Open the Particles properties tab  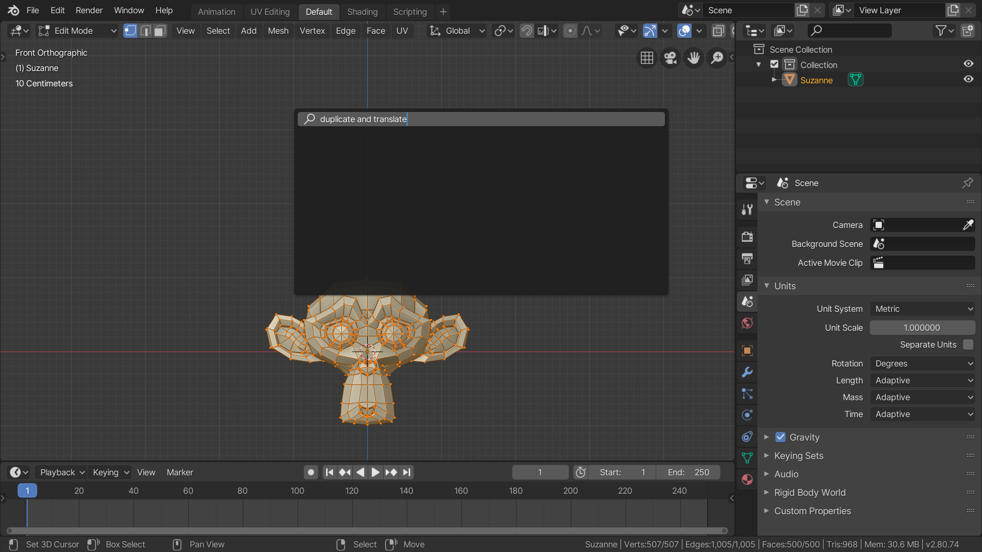click(x=747, y=394)
